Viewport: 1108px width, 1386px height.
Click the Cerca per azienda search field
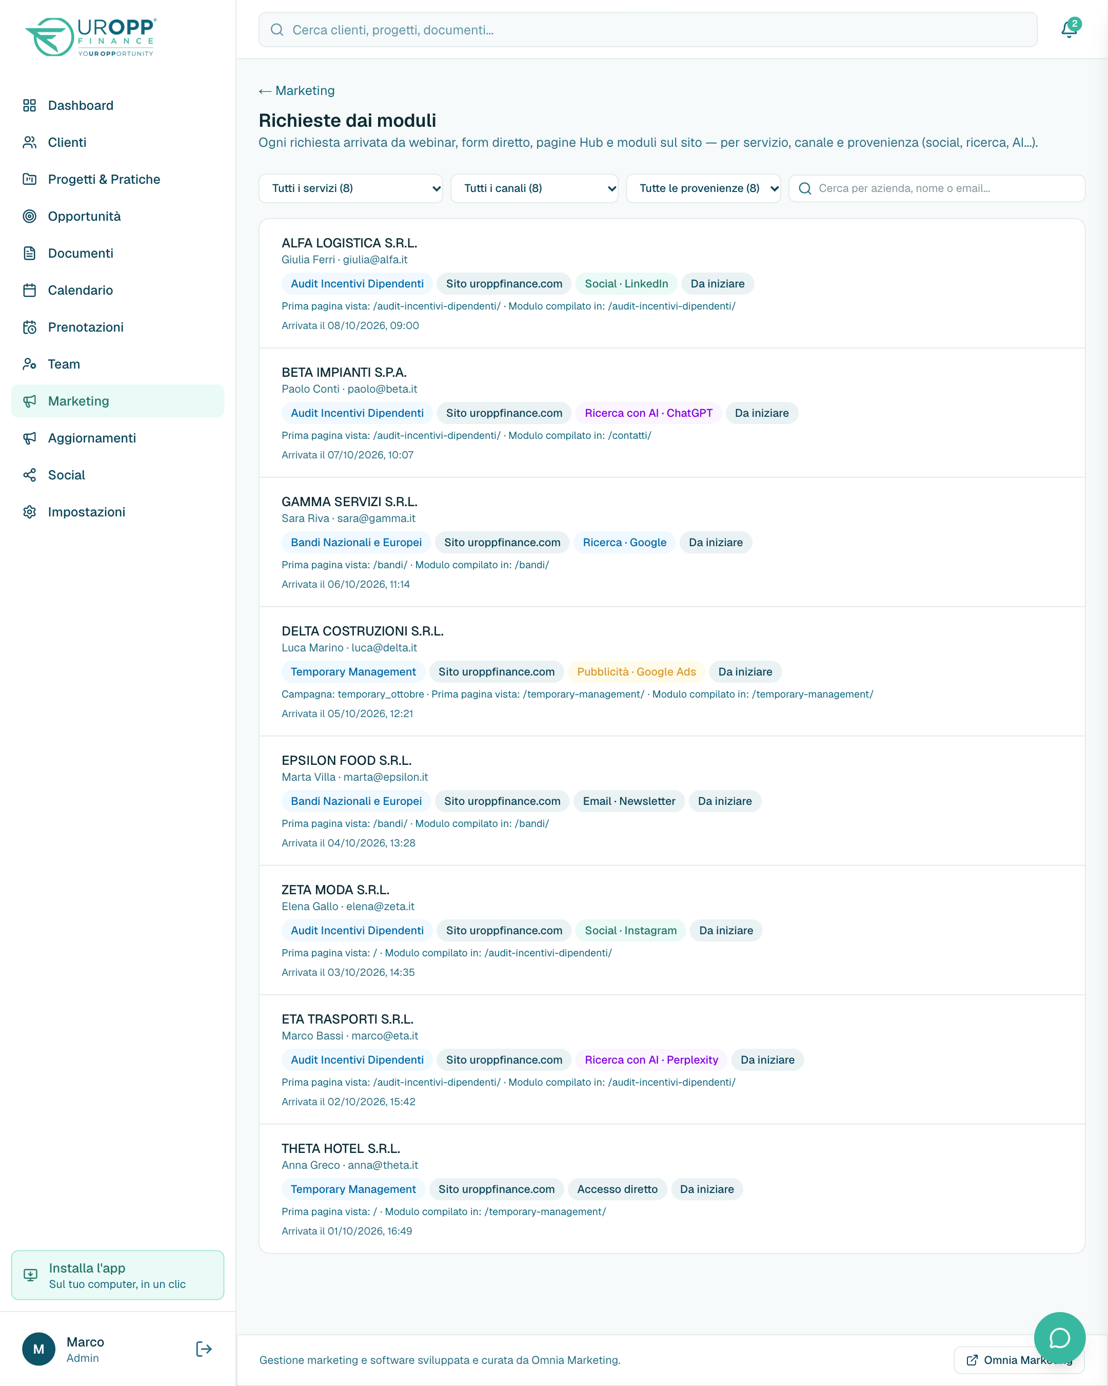[x=937, y=188]
